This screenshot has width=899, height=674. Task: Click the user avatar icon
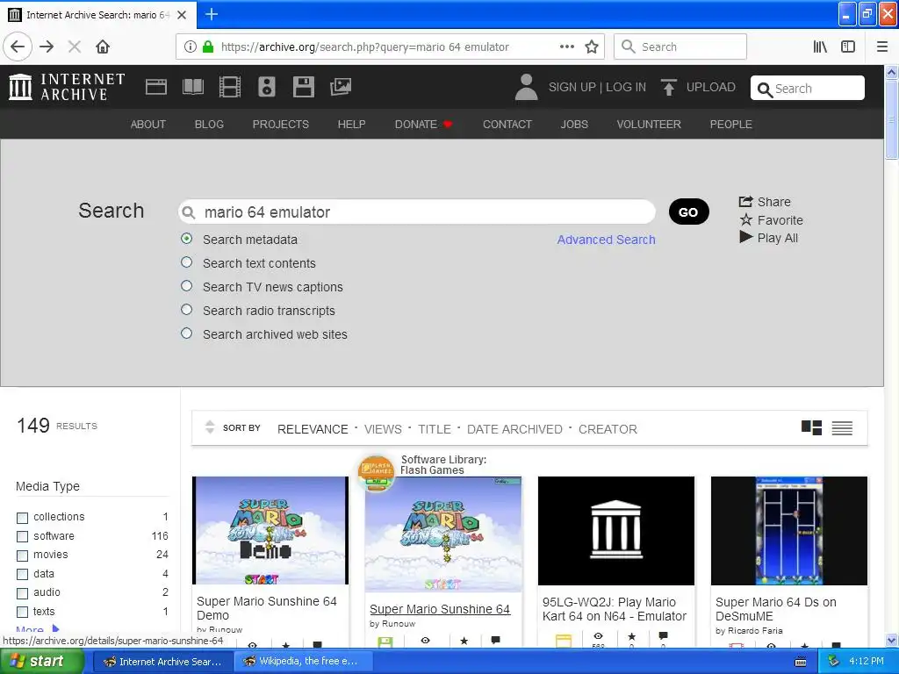click(x=526, y=87)
